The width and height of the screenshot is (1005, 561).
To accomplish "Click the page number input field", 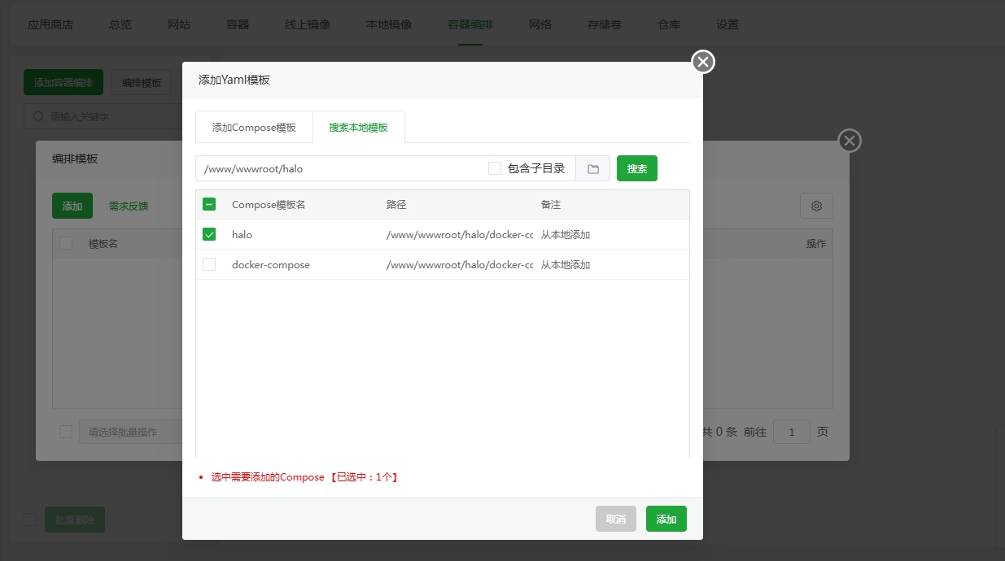I will (x=791, y=432).
